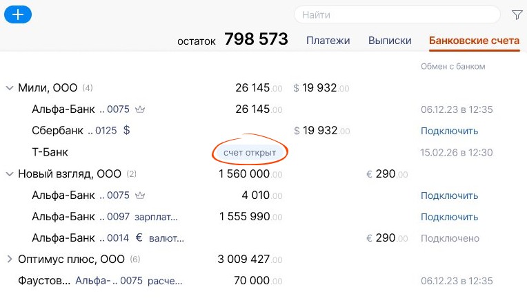Select the Банковские счета tab
The width and height of the screenshot is (527, 307).
pyautogui.click(x=475, y=41)
